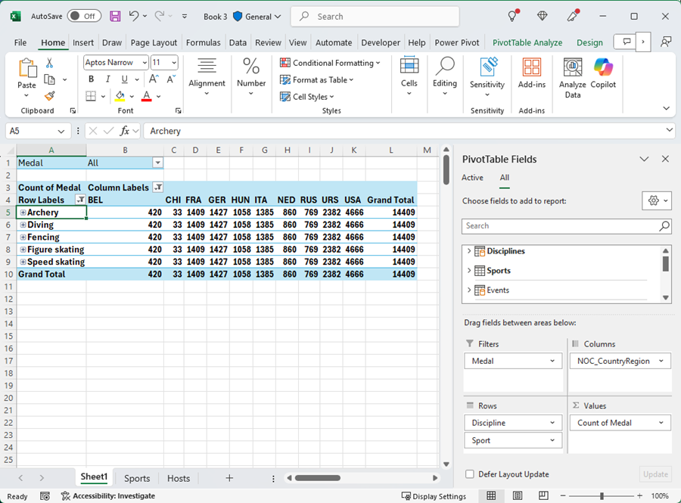
Task: Toggle bold formatting
Action: [90, 79]
